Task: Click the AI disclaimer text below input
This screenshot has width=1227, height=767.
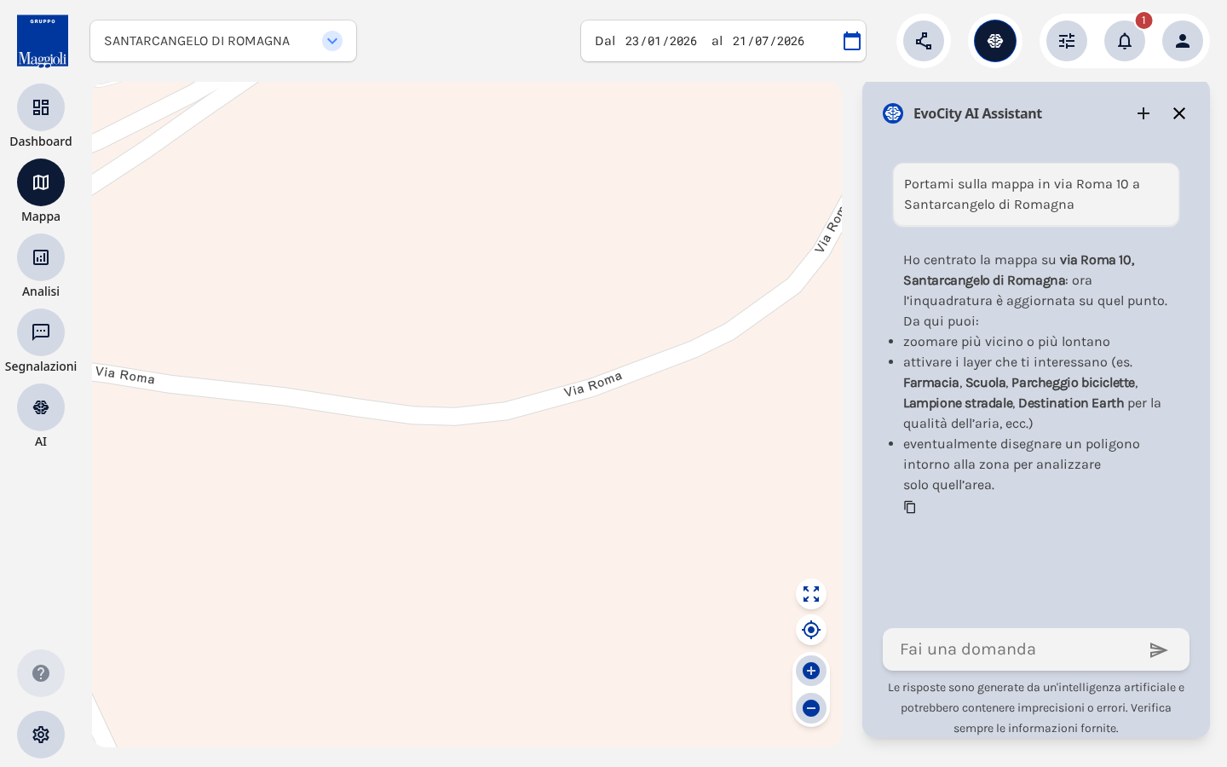Action: point(1036,707)
